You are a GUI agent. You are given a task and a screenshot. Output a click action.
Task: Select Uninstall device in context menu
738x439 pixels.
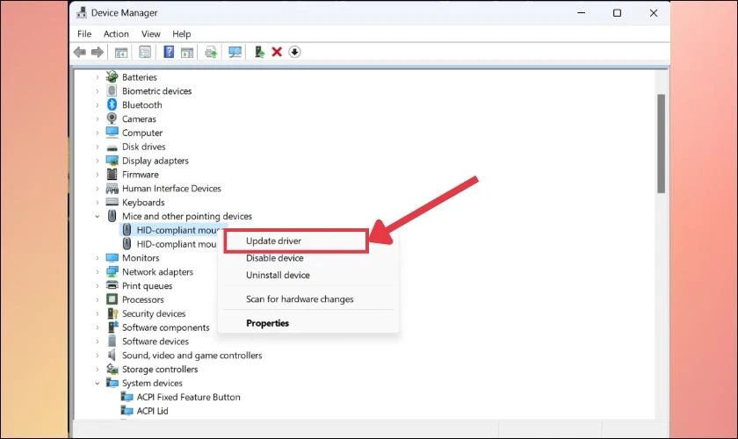click(x=278, y=276)
